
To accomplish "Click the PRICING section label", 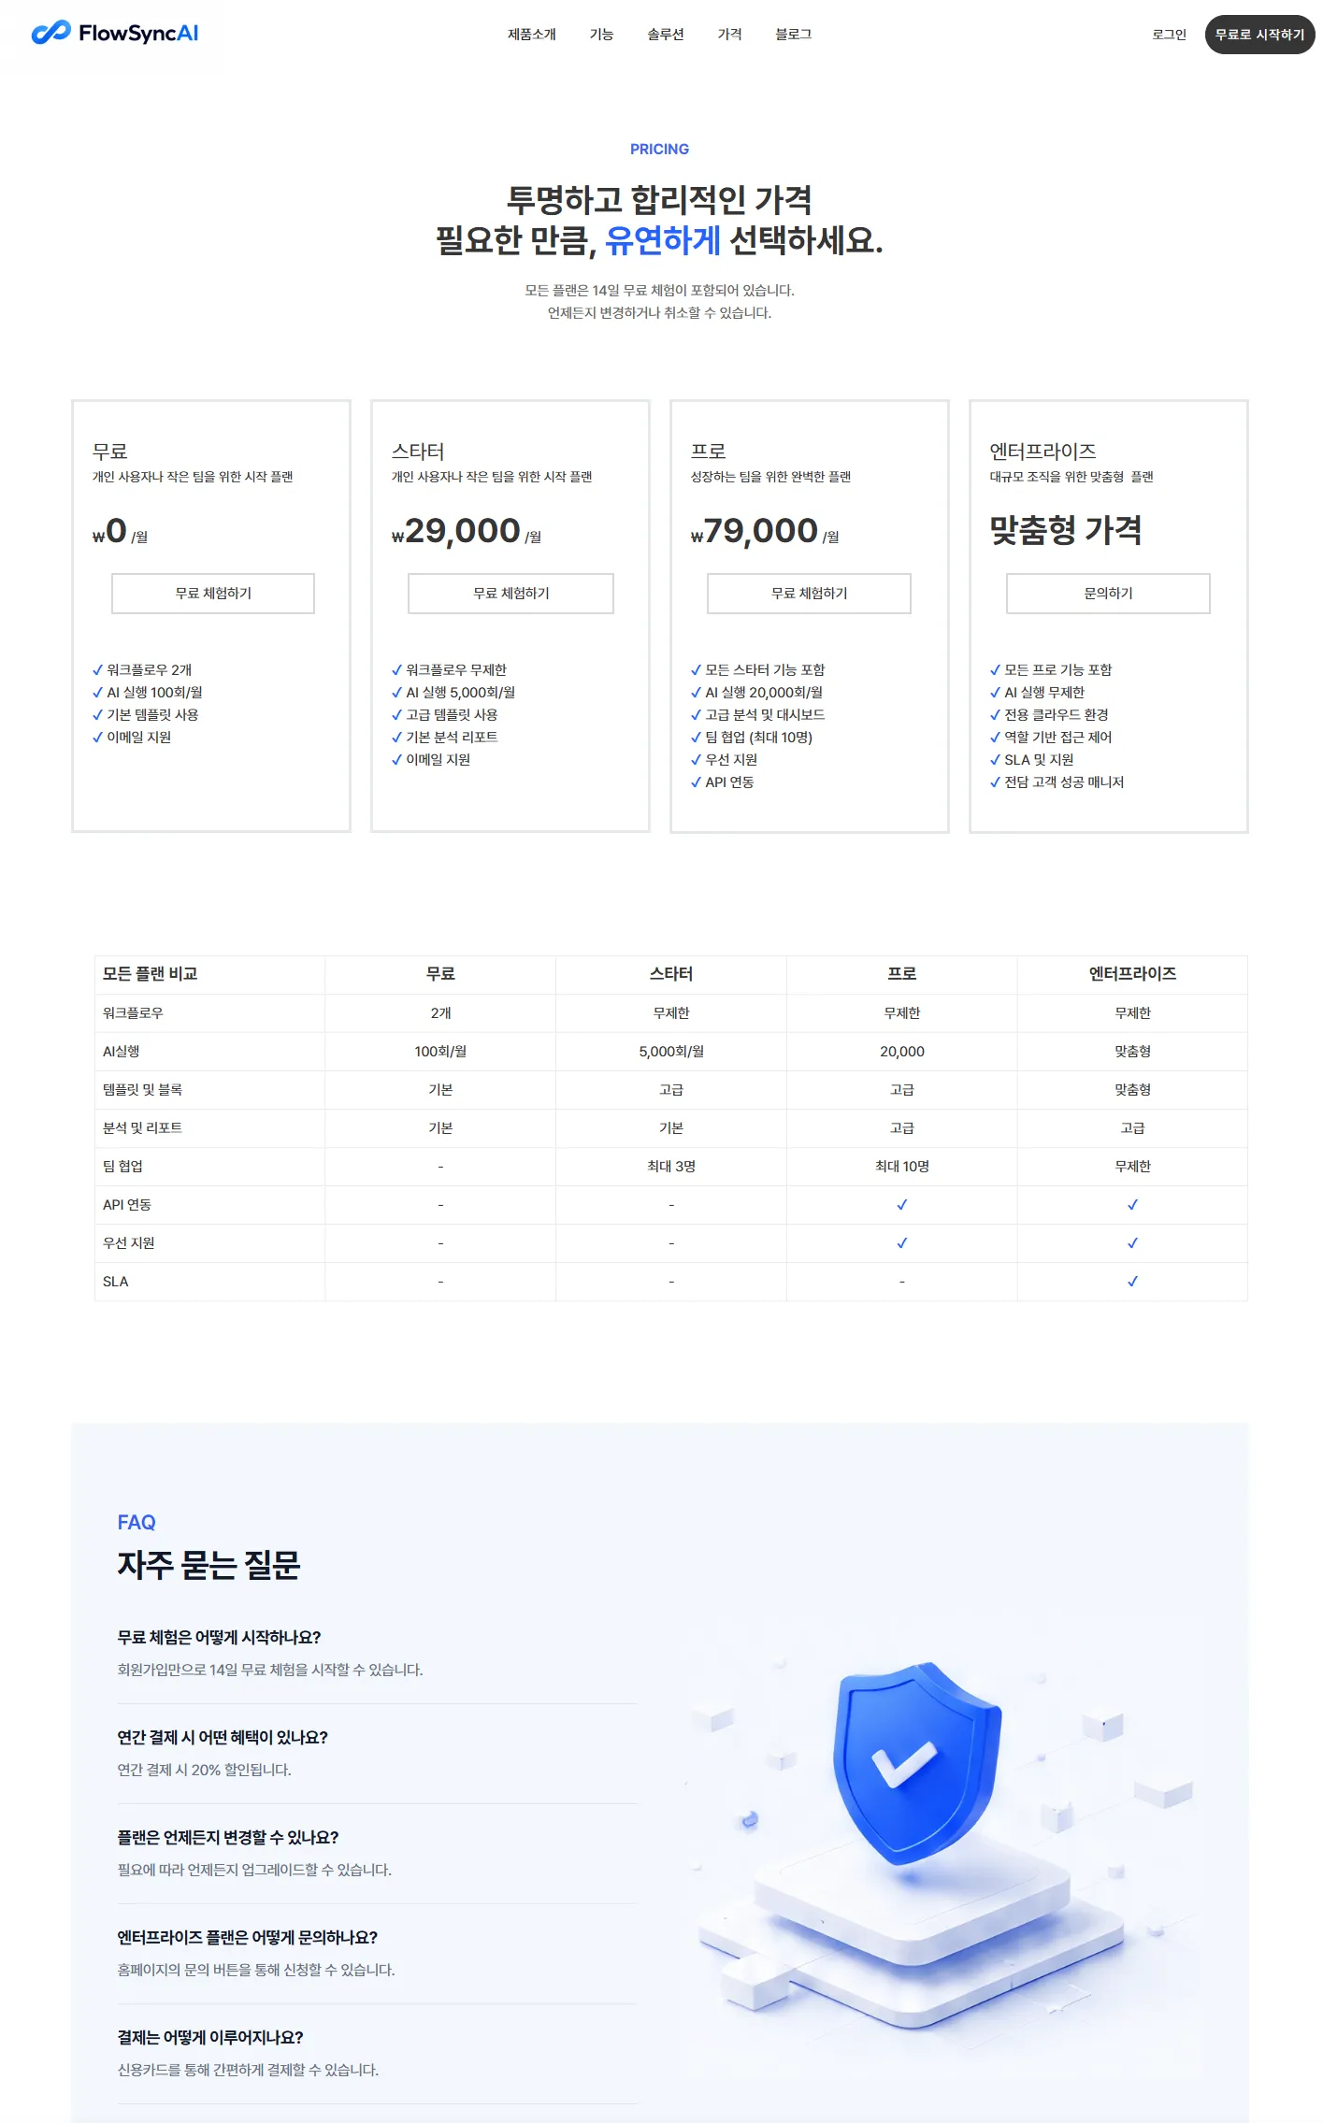I will tap(659, 150).
